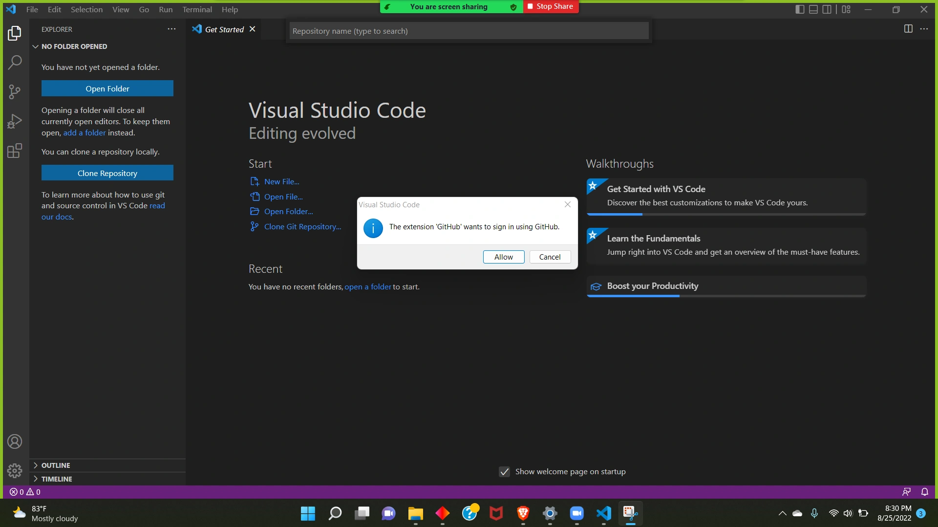Select the Get Started tab
Screen dimensions: 938x527
[224, 29]
